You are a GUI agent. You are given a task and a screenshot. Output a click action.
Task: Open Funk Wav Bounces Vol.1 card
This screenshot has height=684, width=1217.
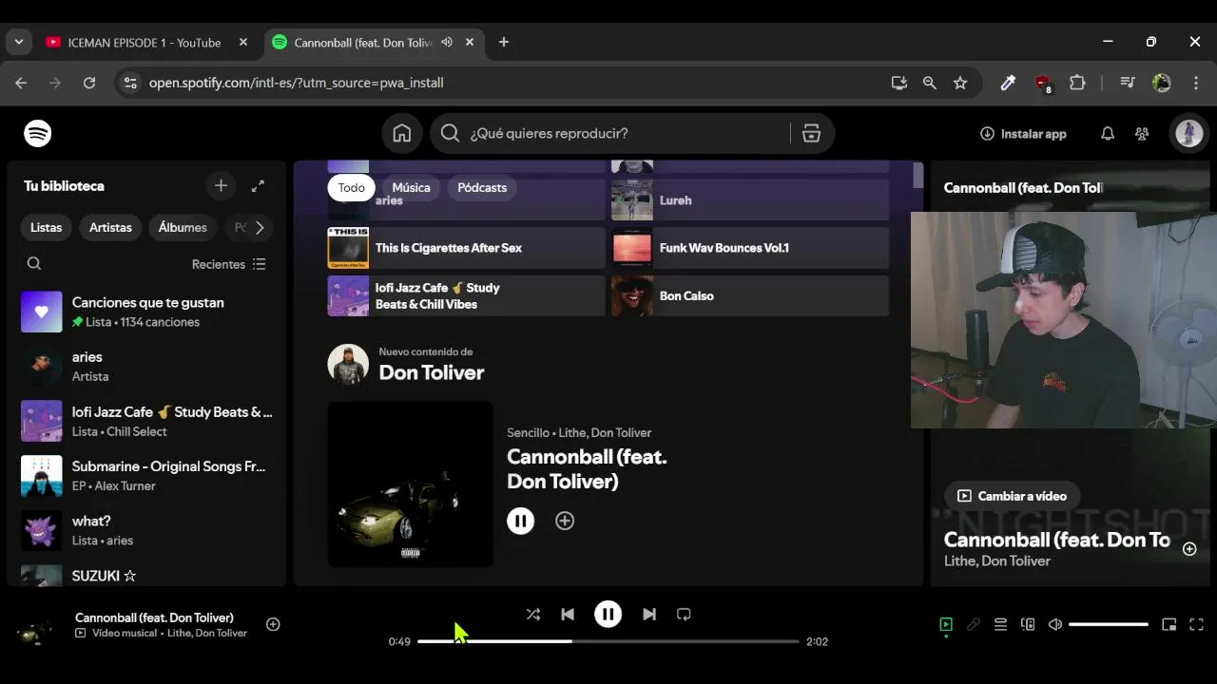750,248
